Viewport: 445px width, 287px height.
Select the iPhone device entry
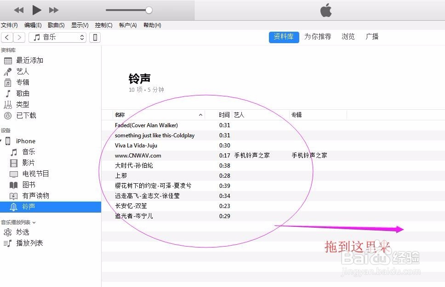(26, 141)
